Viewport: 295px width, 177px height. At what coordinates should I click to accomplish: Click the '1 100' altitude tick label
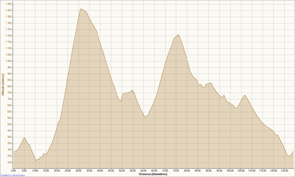[x=8, y=48]
